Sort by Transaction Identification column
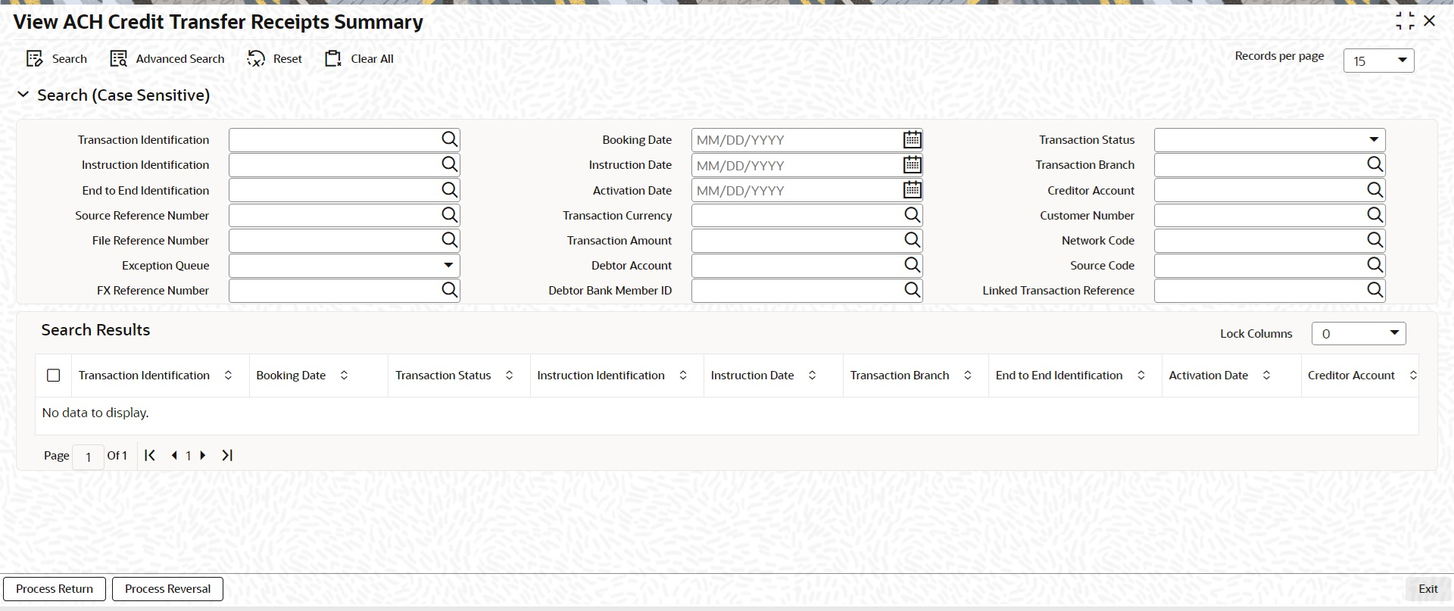The image size is (1454, 611). point(228,376)
